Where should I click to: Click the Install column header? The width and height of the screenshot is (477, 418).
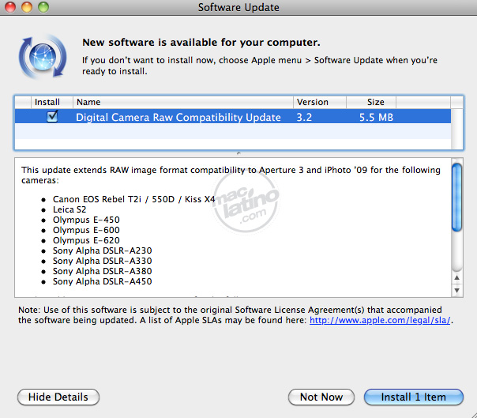(x=51, y=102)
